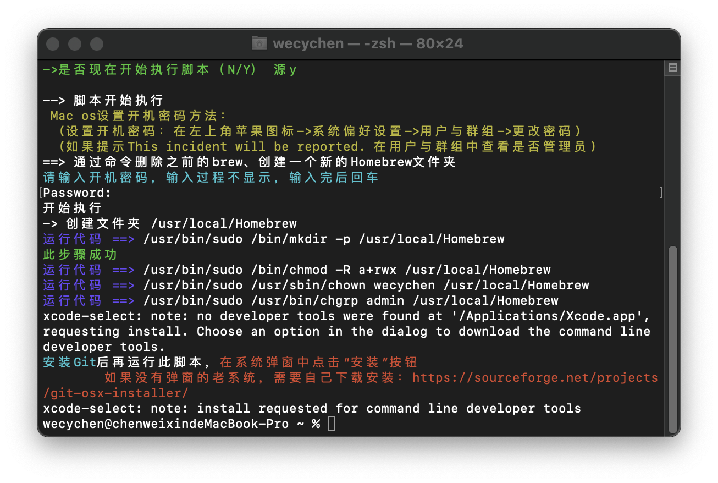
Task: Click the 'Mac os设置开机密码方法:' line
Action: 138,116
